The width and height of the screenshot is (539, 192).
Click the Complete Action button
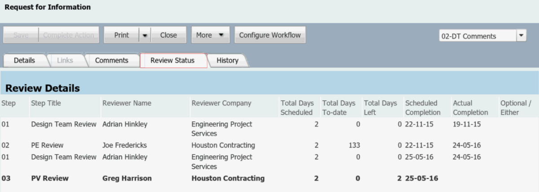pos(69,35)
